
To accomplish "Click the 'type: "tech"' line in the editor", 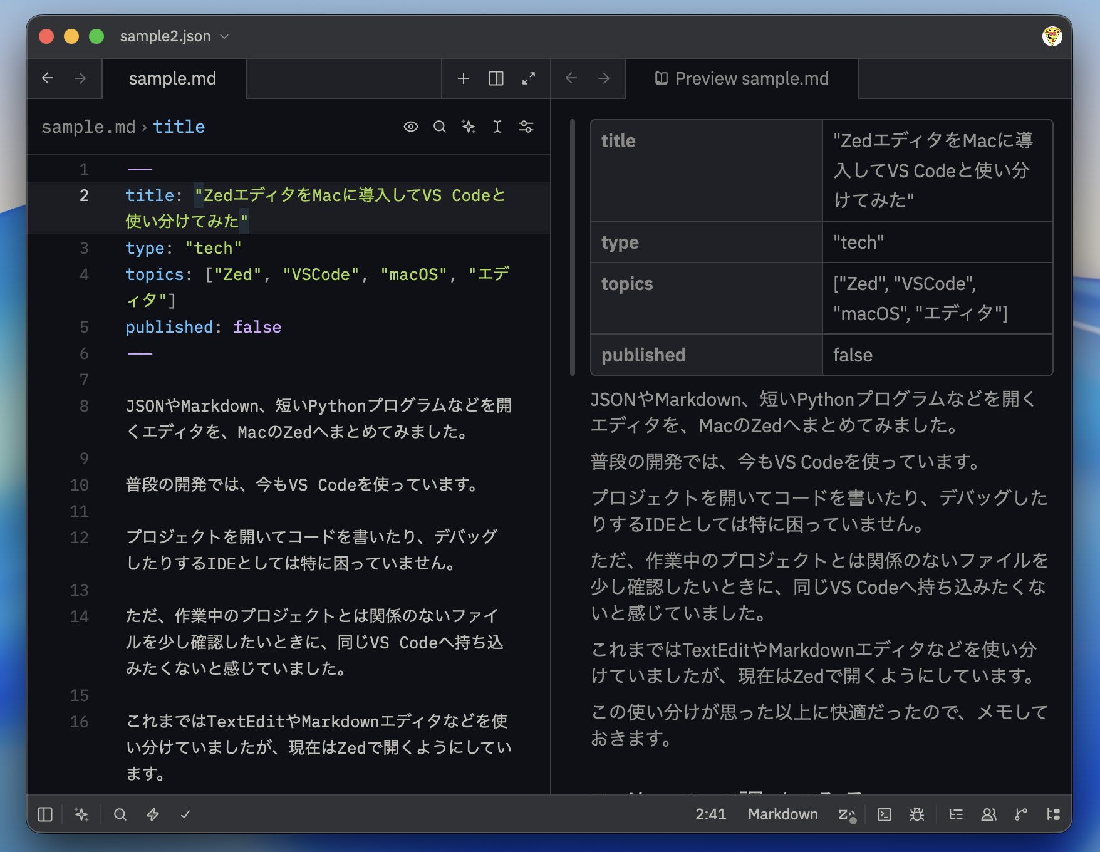I will tap(184, 248).
